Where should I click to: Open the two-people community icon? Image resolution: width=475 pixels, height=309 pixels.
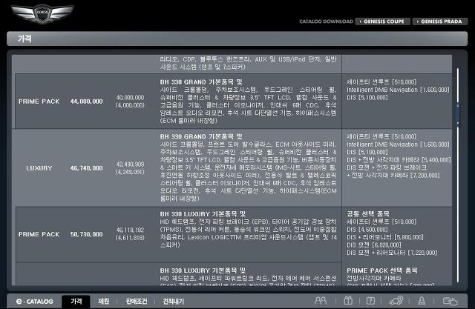(x=321, y=301)
